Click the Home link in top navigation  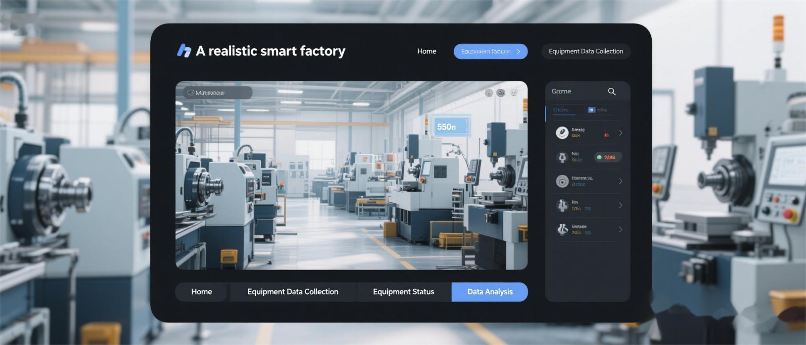tap(427, 52)
